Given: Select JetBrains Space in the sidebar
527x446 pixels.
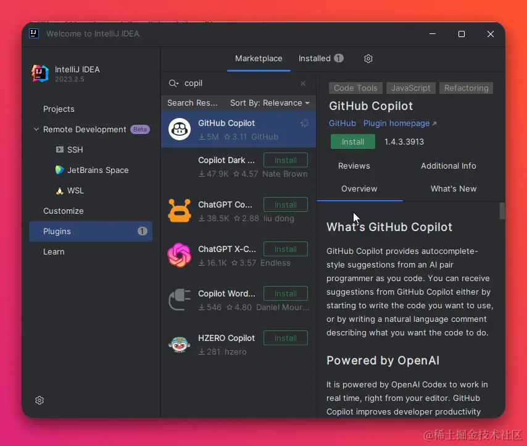Looking at the screenshot, I should [x=98, y=170].
